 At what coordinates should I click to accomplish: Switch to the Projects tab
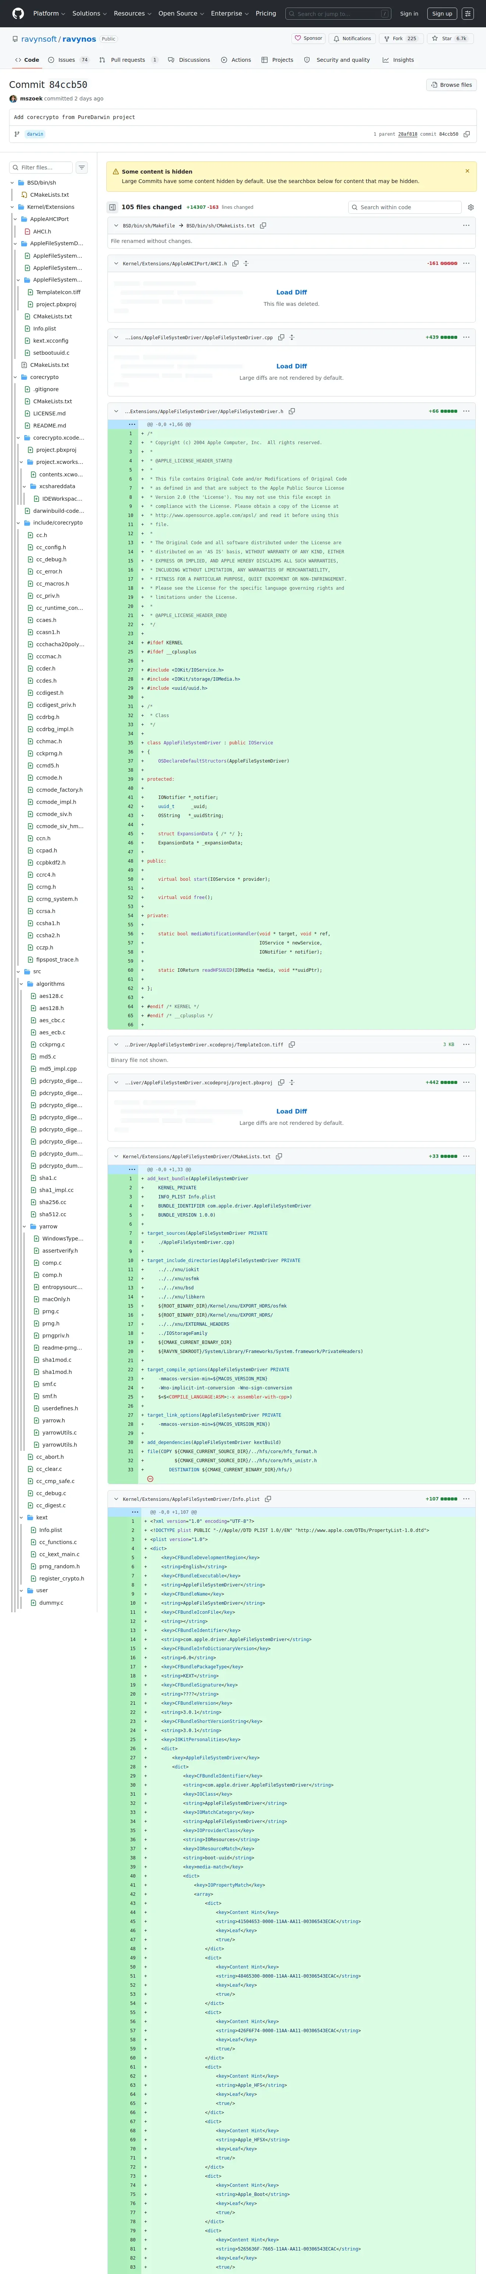tap(277, 60)
